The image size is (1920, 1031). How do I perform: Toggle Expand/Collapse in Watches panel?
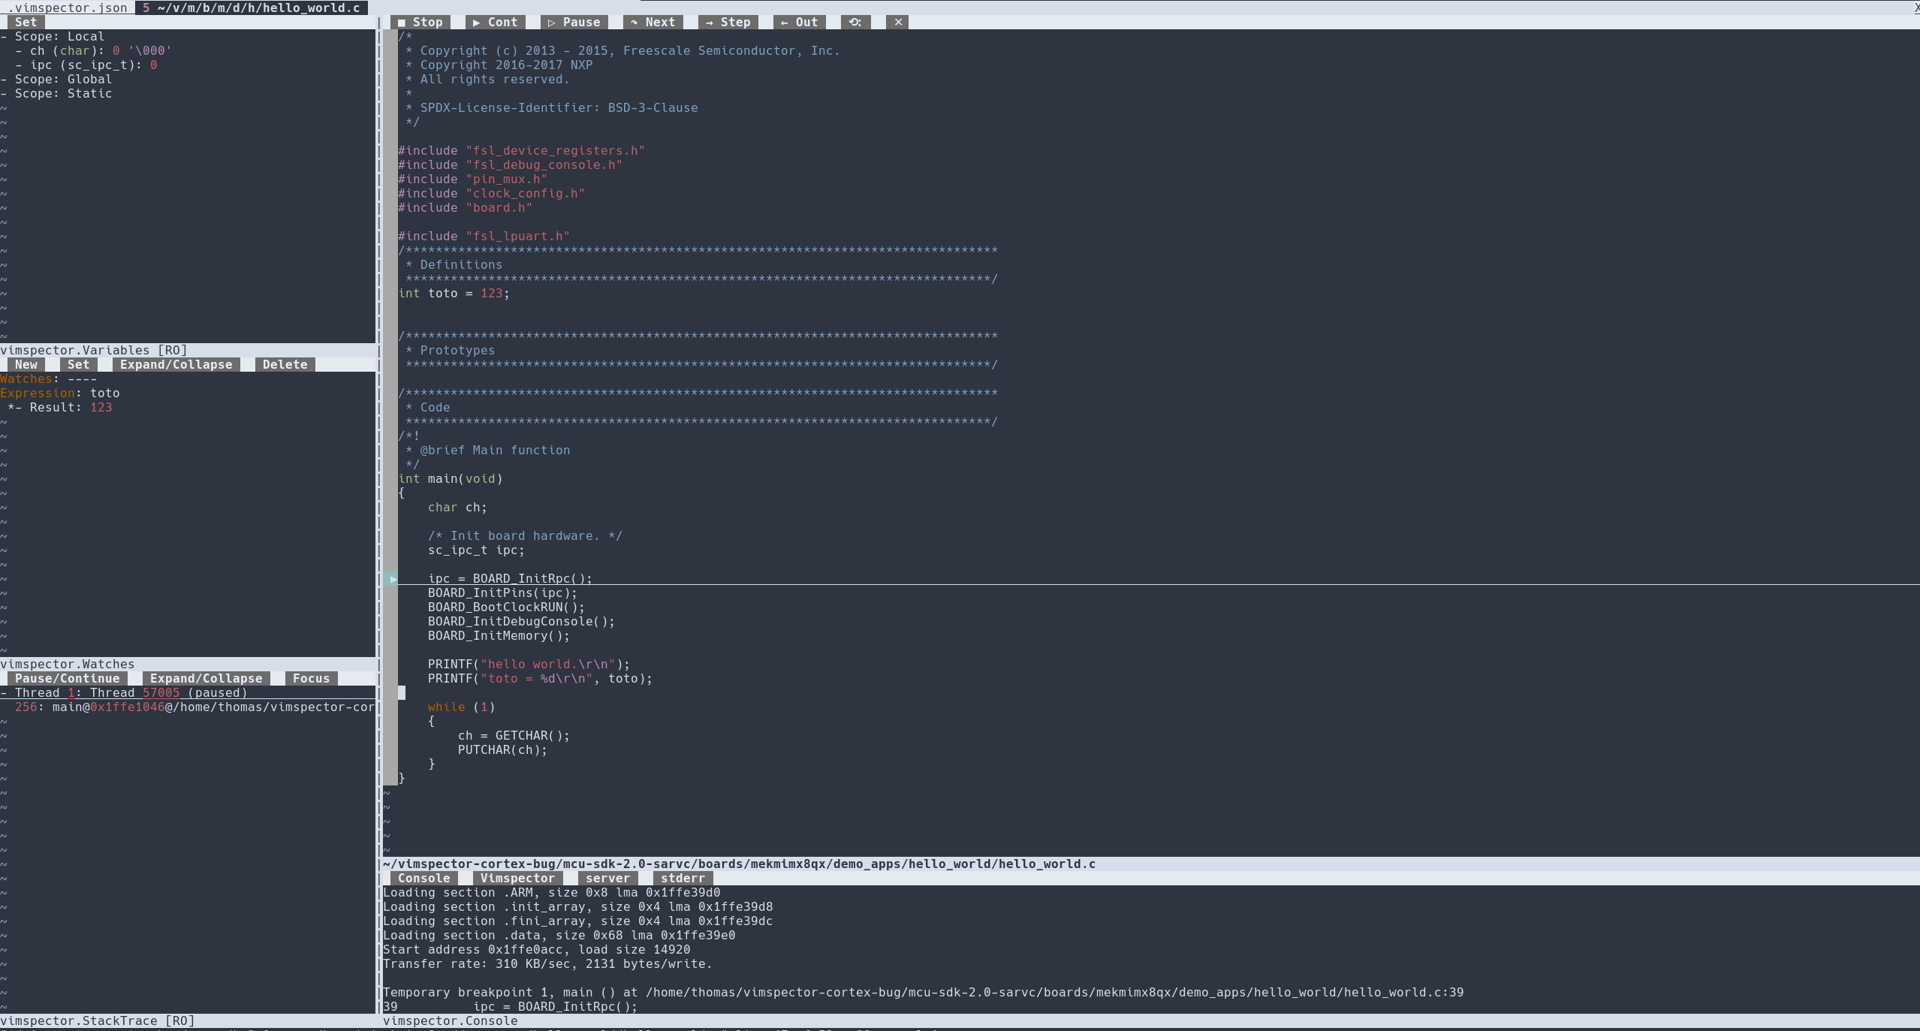(206, 678)
